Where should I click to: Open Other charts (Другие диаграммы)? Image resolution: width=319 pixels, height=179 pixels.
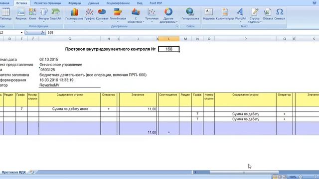pos(168,15)
